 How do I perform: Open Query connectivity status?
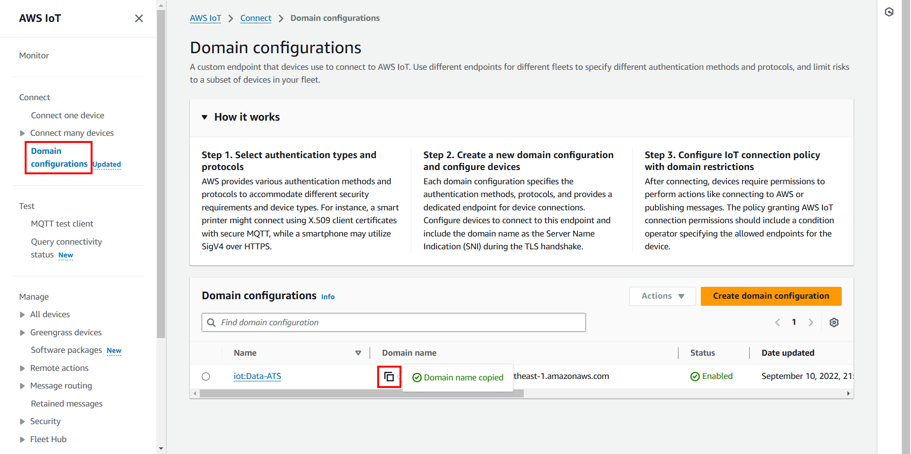[x=66, y=248]
